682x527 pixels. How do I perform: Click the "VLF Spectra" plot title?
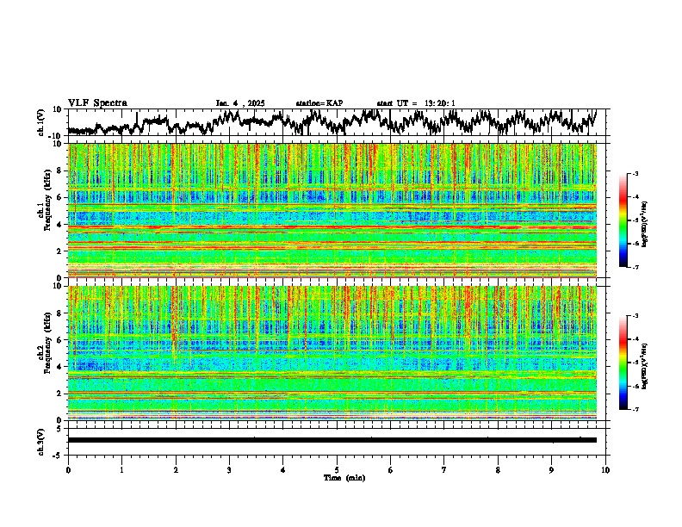97,103
